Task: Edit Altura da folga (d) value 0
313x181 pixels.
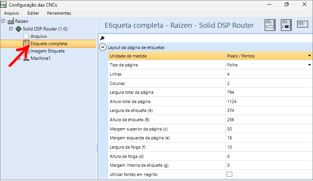Action: 269,156
